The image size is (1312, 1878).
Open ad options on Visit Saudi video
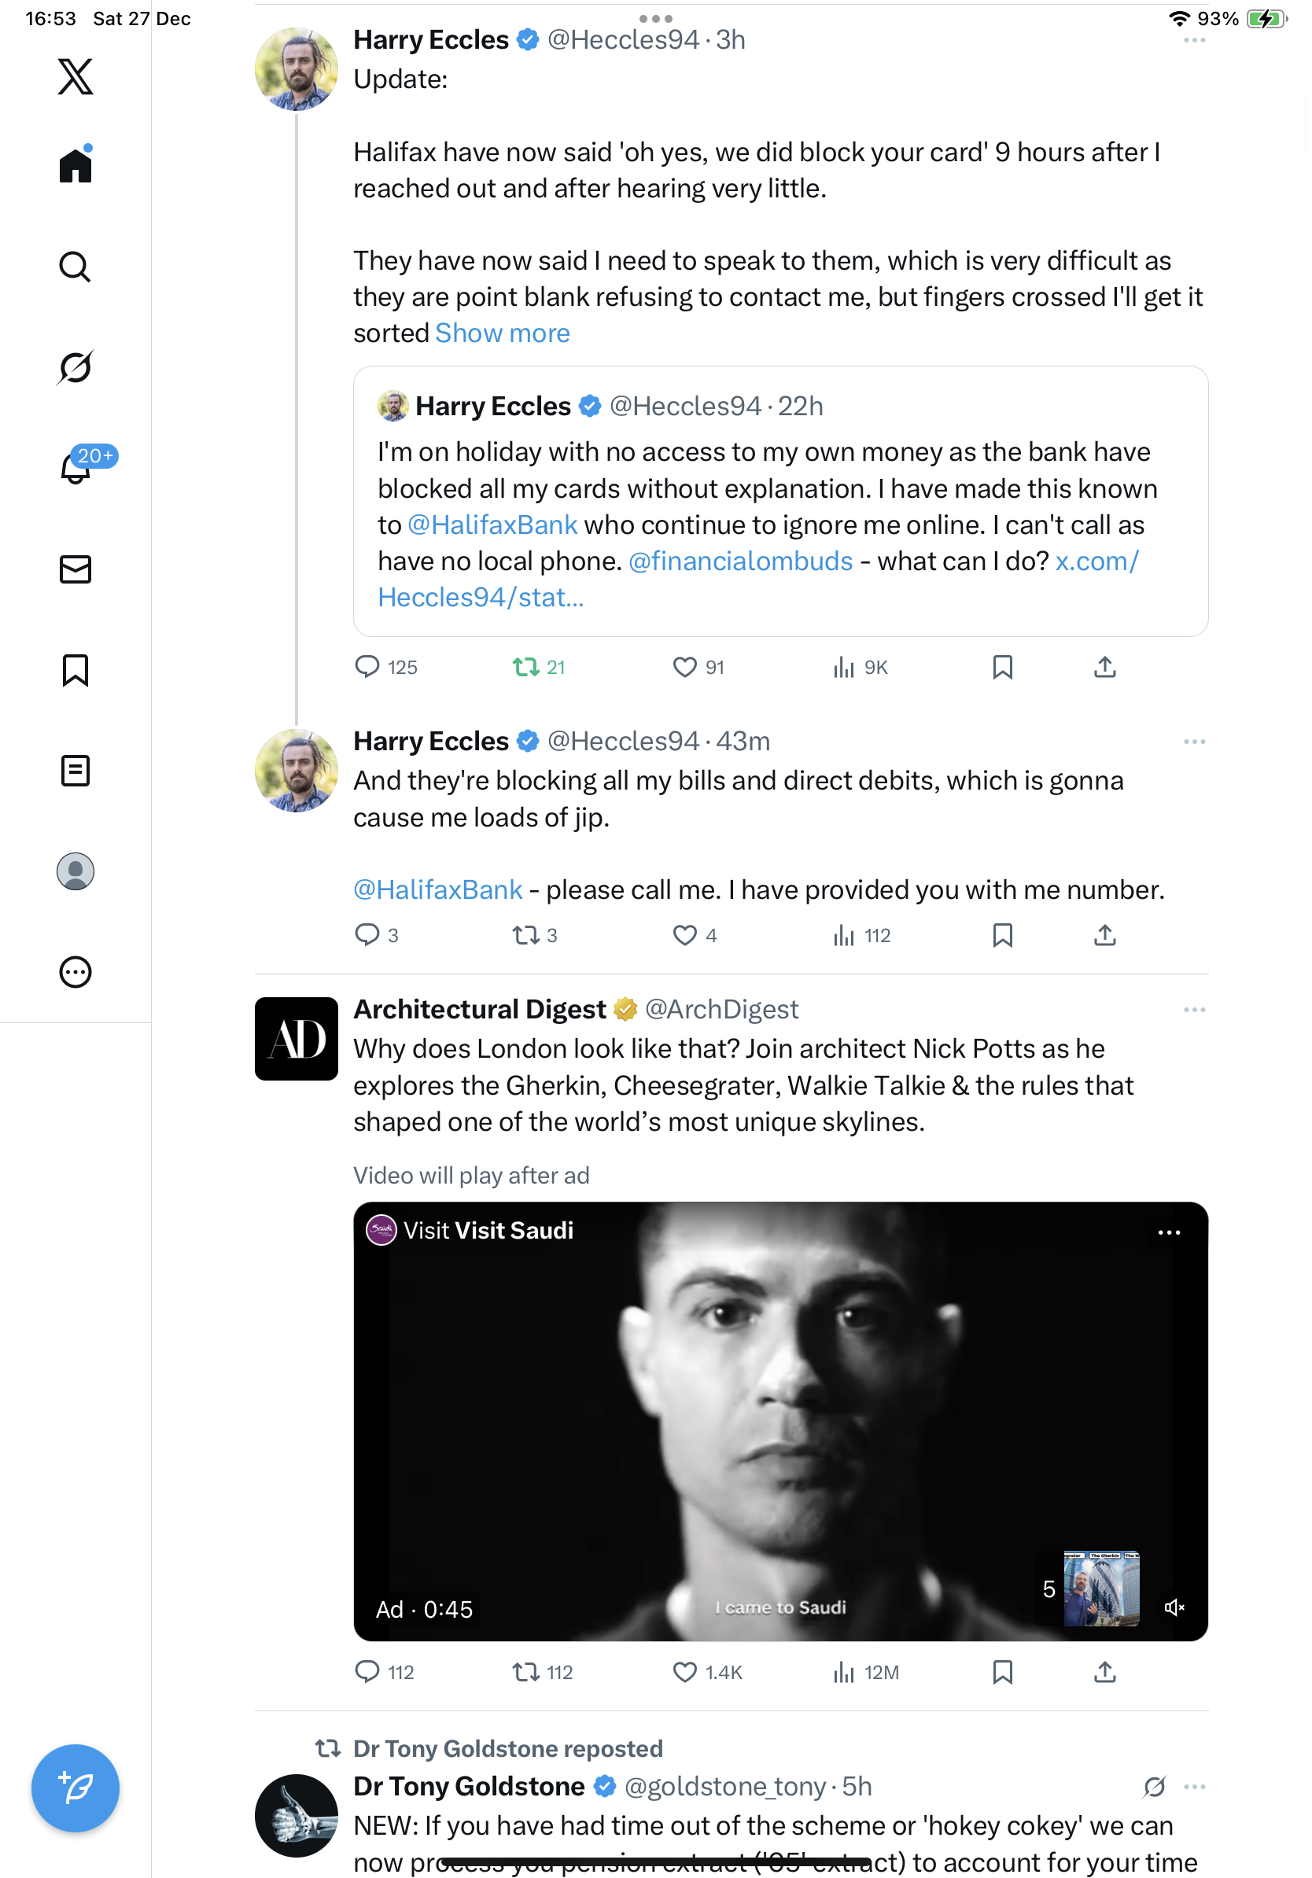[1169, 1232]
